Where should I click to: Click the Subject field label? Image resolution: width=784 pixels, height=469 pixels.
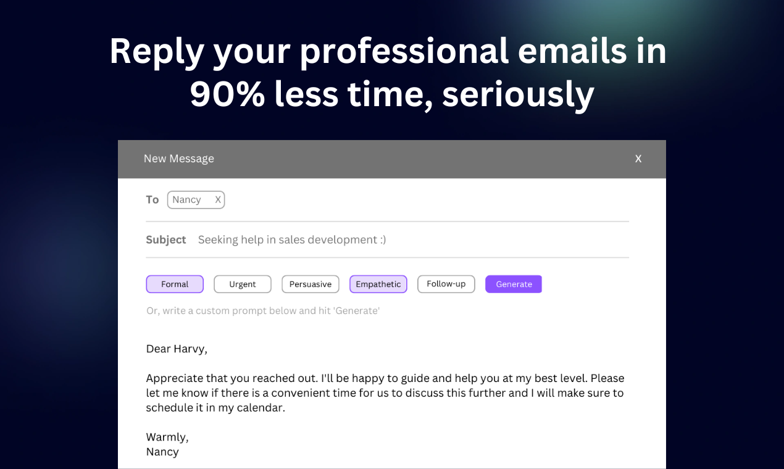(x=165, y=239)
